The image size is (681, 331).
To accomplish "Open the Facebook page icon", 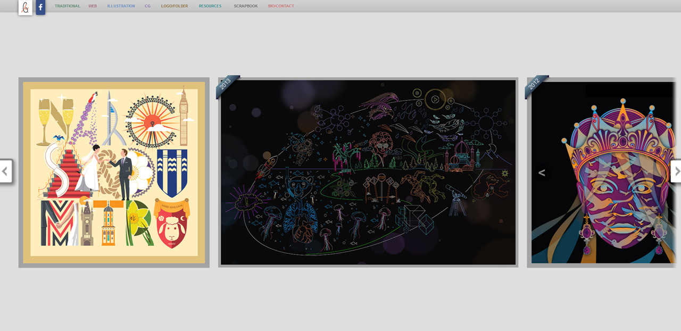I will tap(40, 7).
